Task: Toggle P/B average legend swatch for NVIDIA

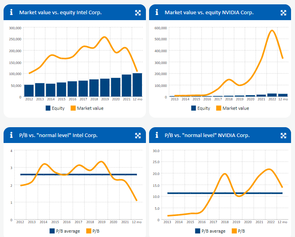Action: (198, 231)
